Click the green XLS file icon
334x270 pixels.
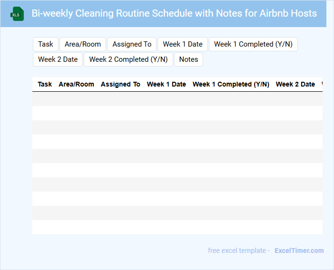point(18,14)
